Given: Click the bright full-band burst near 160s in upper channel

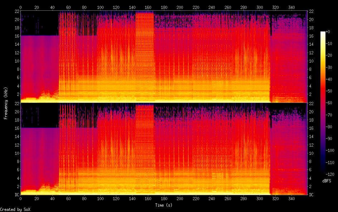Looking at the screenshot, I should point(145,54).
